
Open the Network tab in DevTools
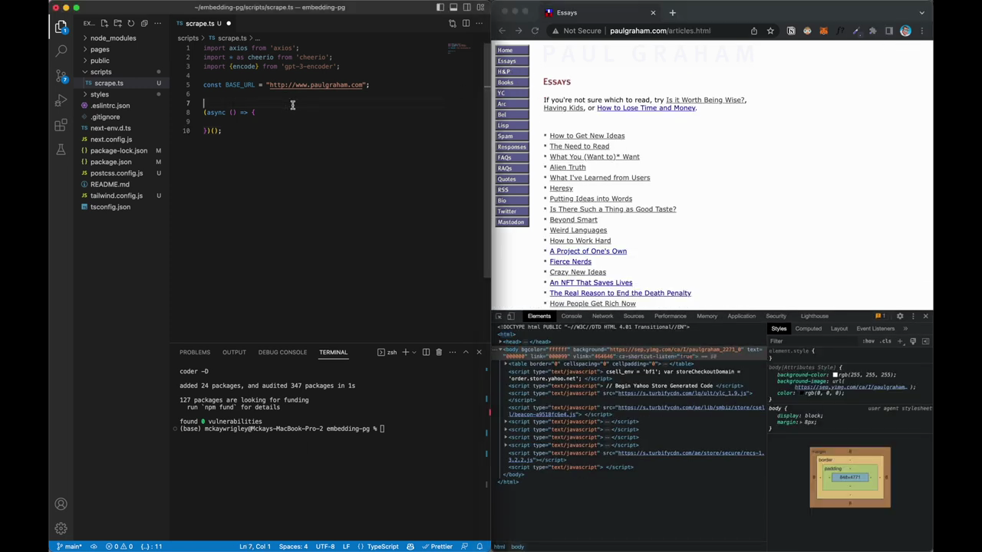602,316
